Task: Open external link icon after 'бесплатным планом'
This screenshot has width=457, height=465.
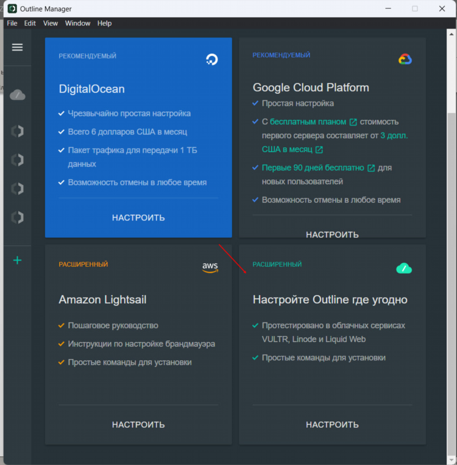Action: pos(353,122)
